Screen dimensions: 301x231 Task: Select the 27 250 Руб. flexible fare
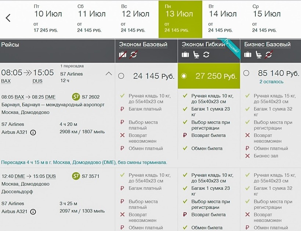184,76
